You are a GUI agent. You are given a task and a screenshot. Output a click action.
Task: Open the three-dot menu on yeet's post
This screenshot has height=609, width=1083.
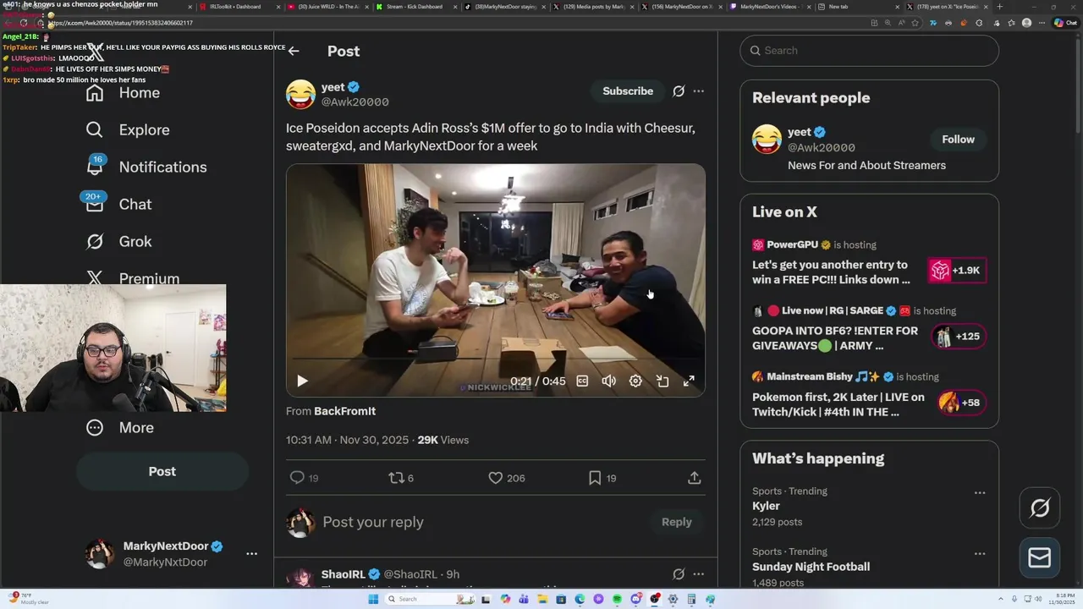coord(698,91)
